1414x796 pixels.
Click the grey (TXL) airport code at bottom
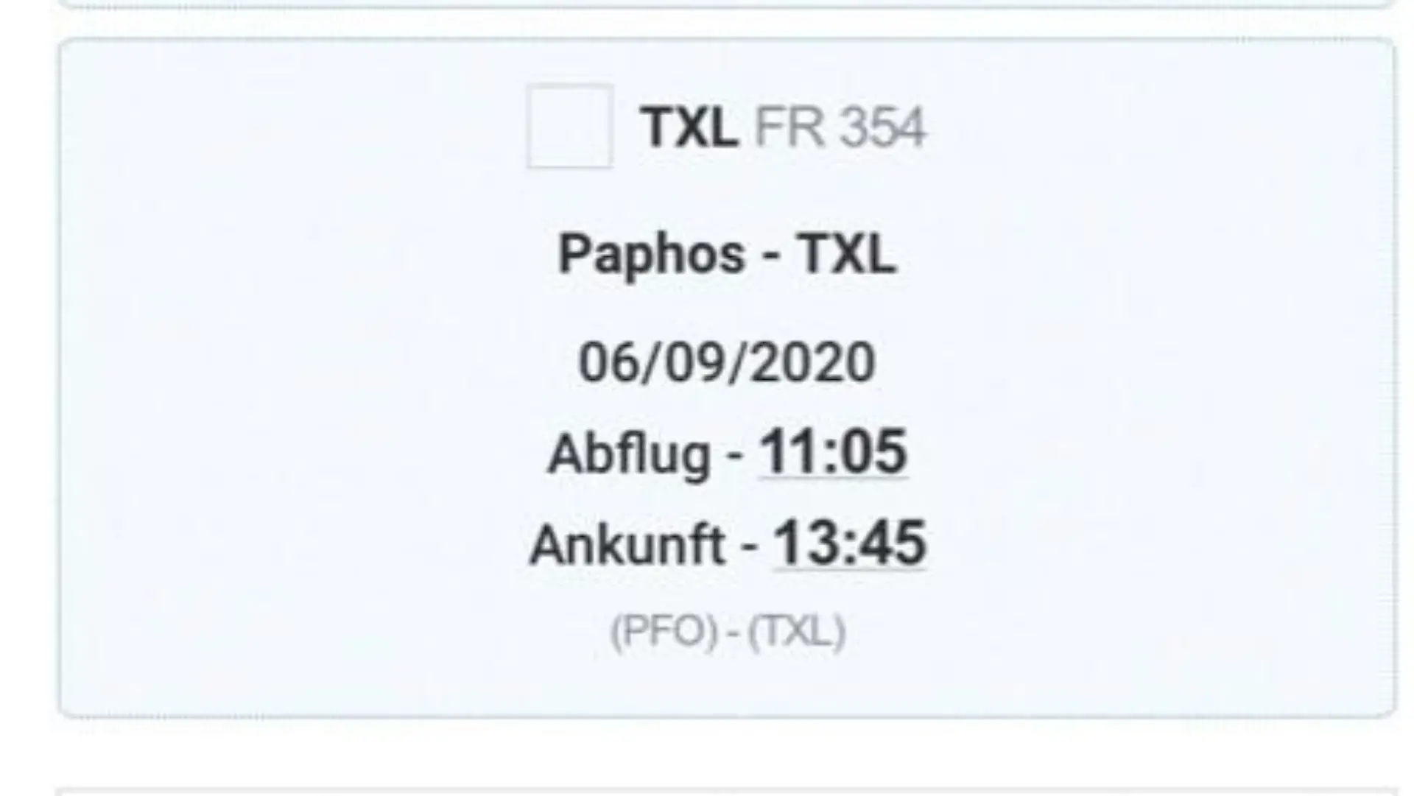(x=797, y=632)
